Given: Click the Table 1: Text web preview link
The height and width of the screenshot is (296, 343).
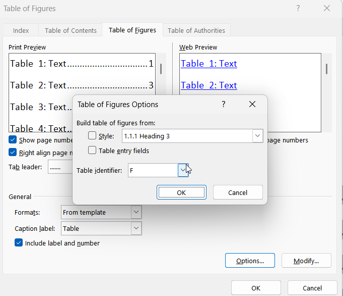Looking at the screenshot, I should (209, 64).
